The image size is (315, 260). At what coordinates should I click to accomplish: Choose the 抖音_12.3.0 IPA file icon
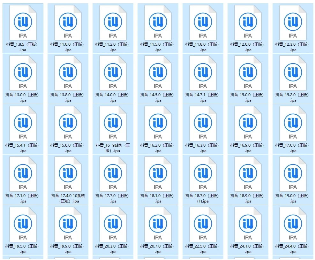(x=293, y=23)
